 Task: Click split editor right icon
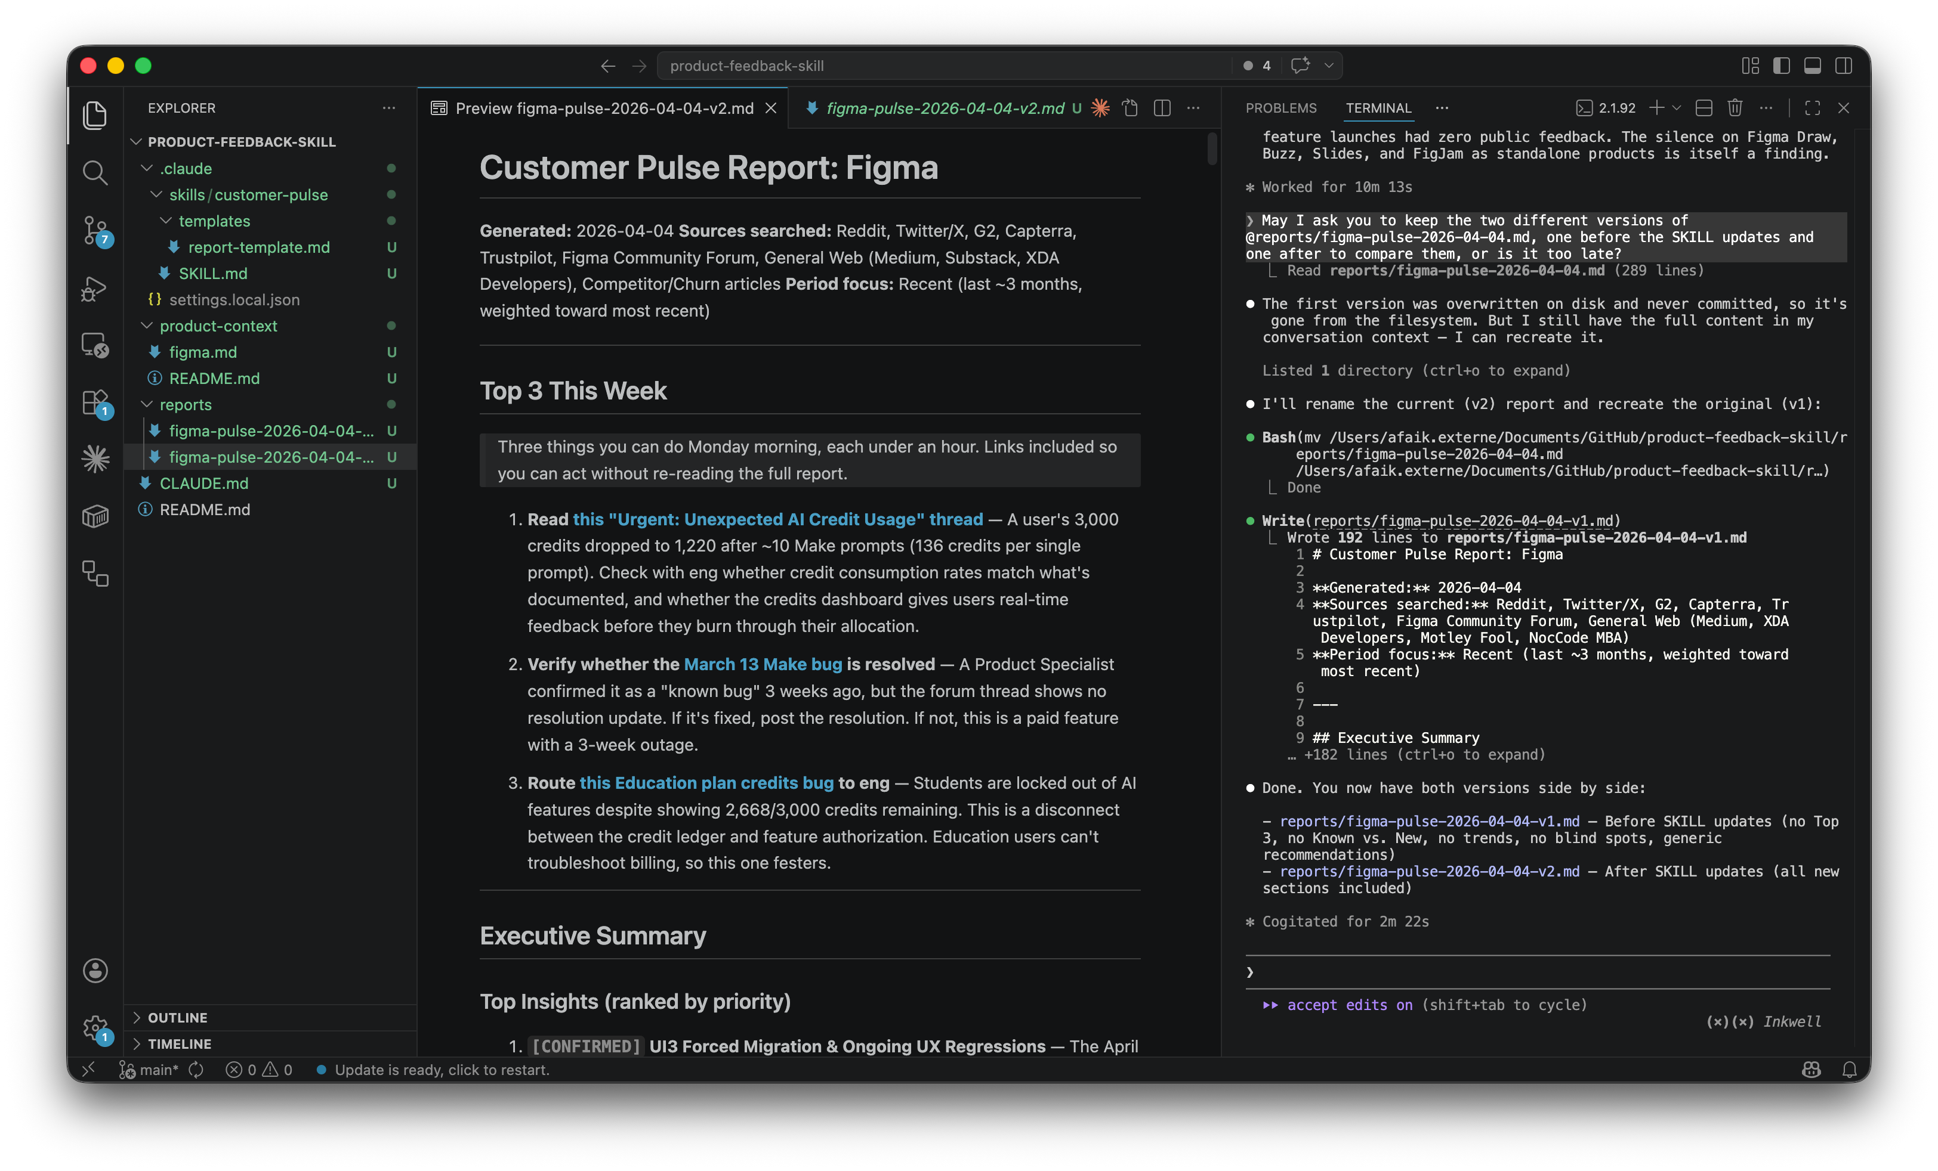click(1162, 109)
